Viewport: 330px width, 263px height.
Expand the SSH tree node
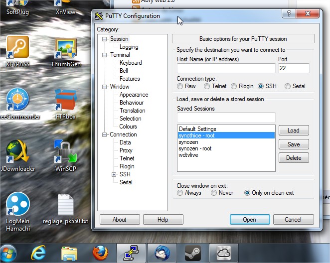coord(114,174)
